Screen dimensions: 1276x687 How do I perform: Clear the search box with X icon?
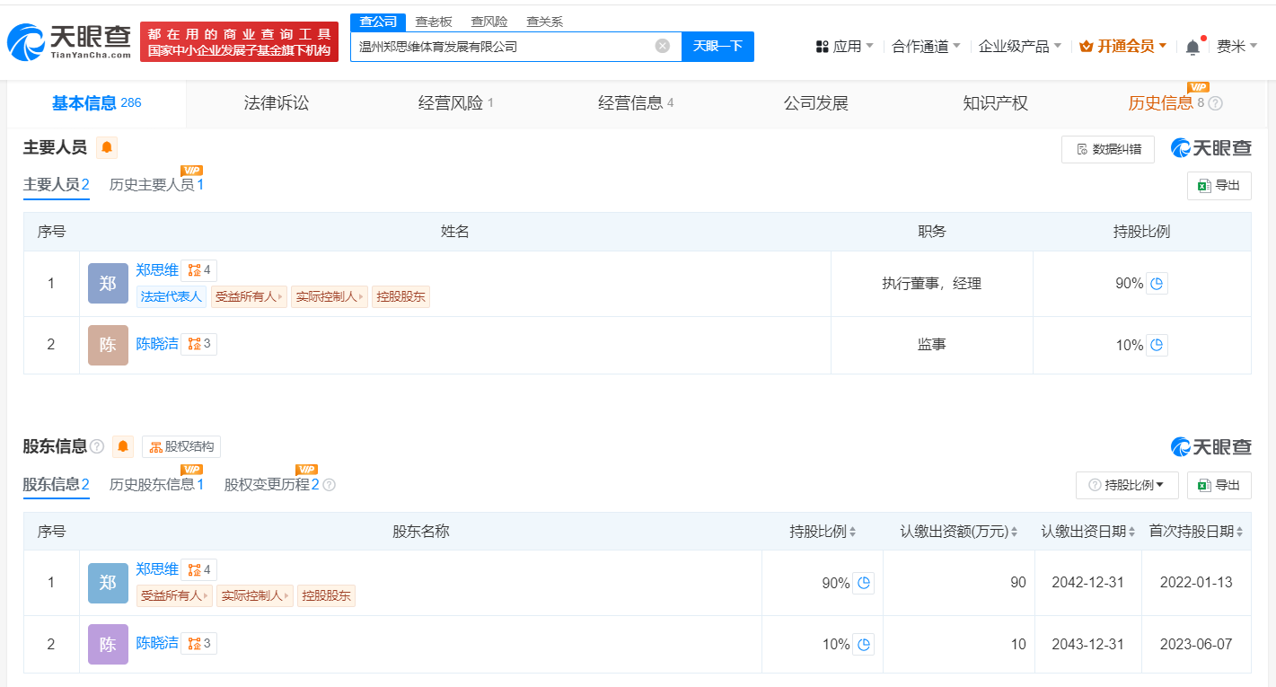(663, 46)
